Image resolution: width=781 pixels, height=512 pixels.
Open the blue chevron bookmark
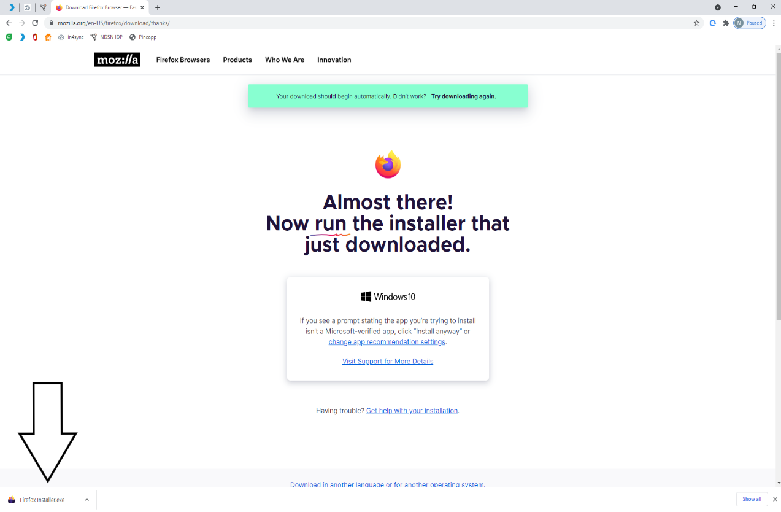pyautogui.click(x=22, y=37)
